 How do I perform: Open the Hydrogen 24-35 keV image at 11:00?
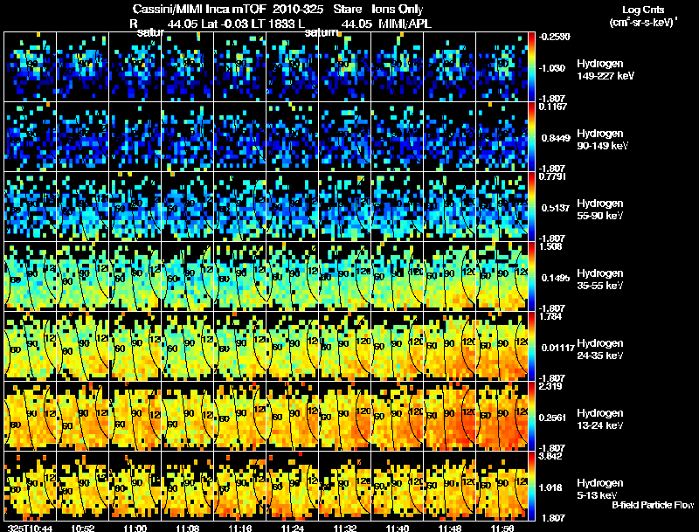135,346
